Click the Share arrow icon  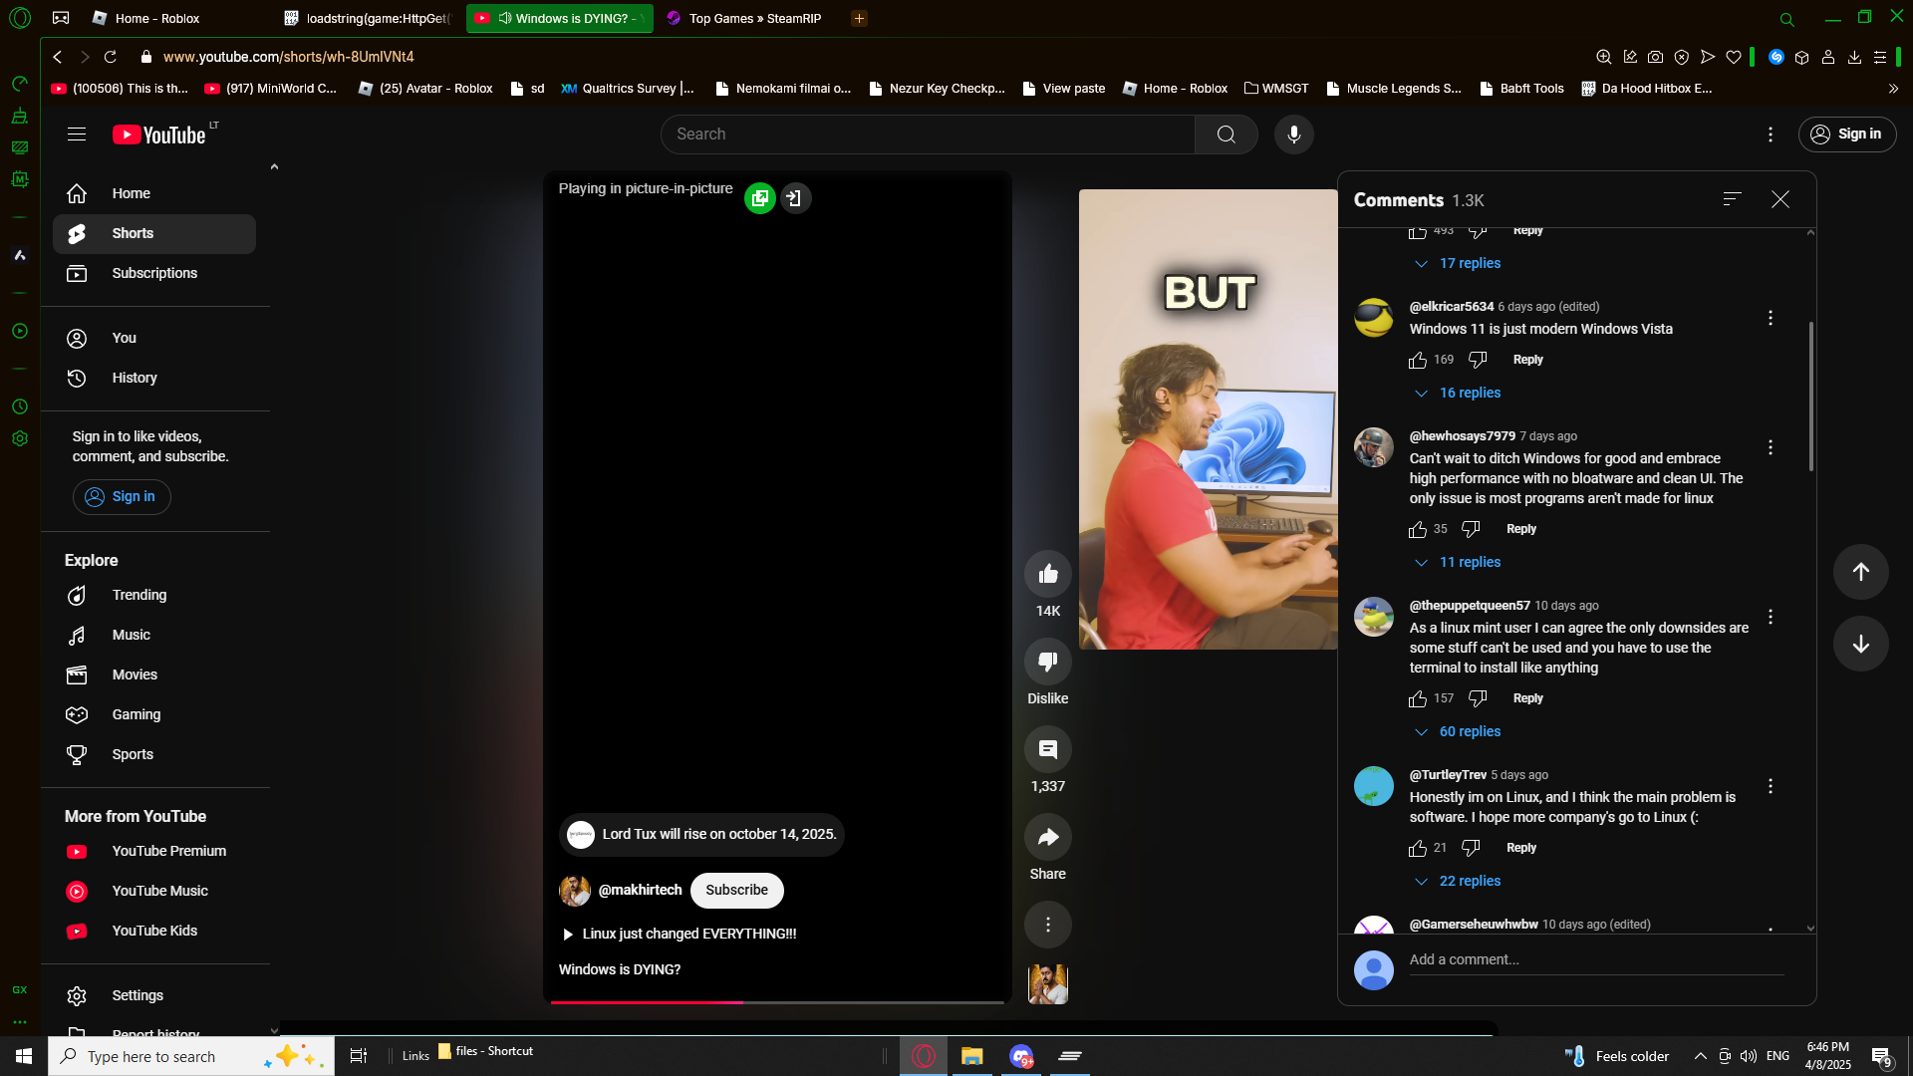[x=1047, y=837]
